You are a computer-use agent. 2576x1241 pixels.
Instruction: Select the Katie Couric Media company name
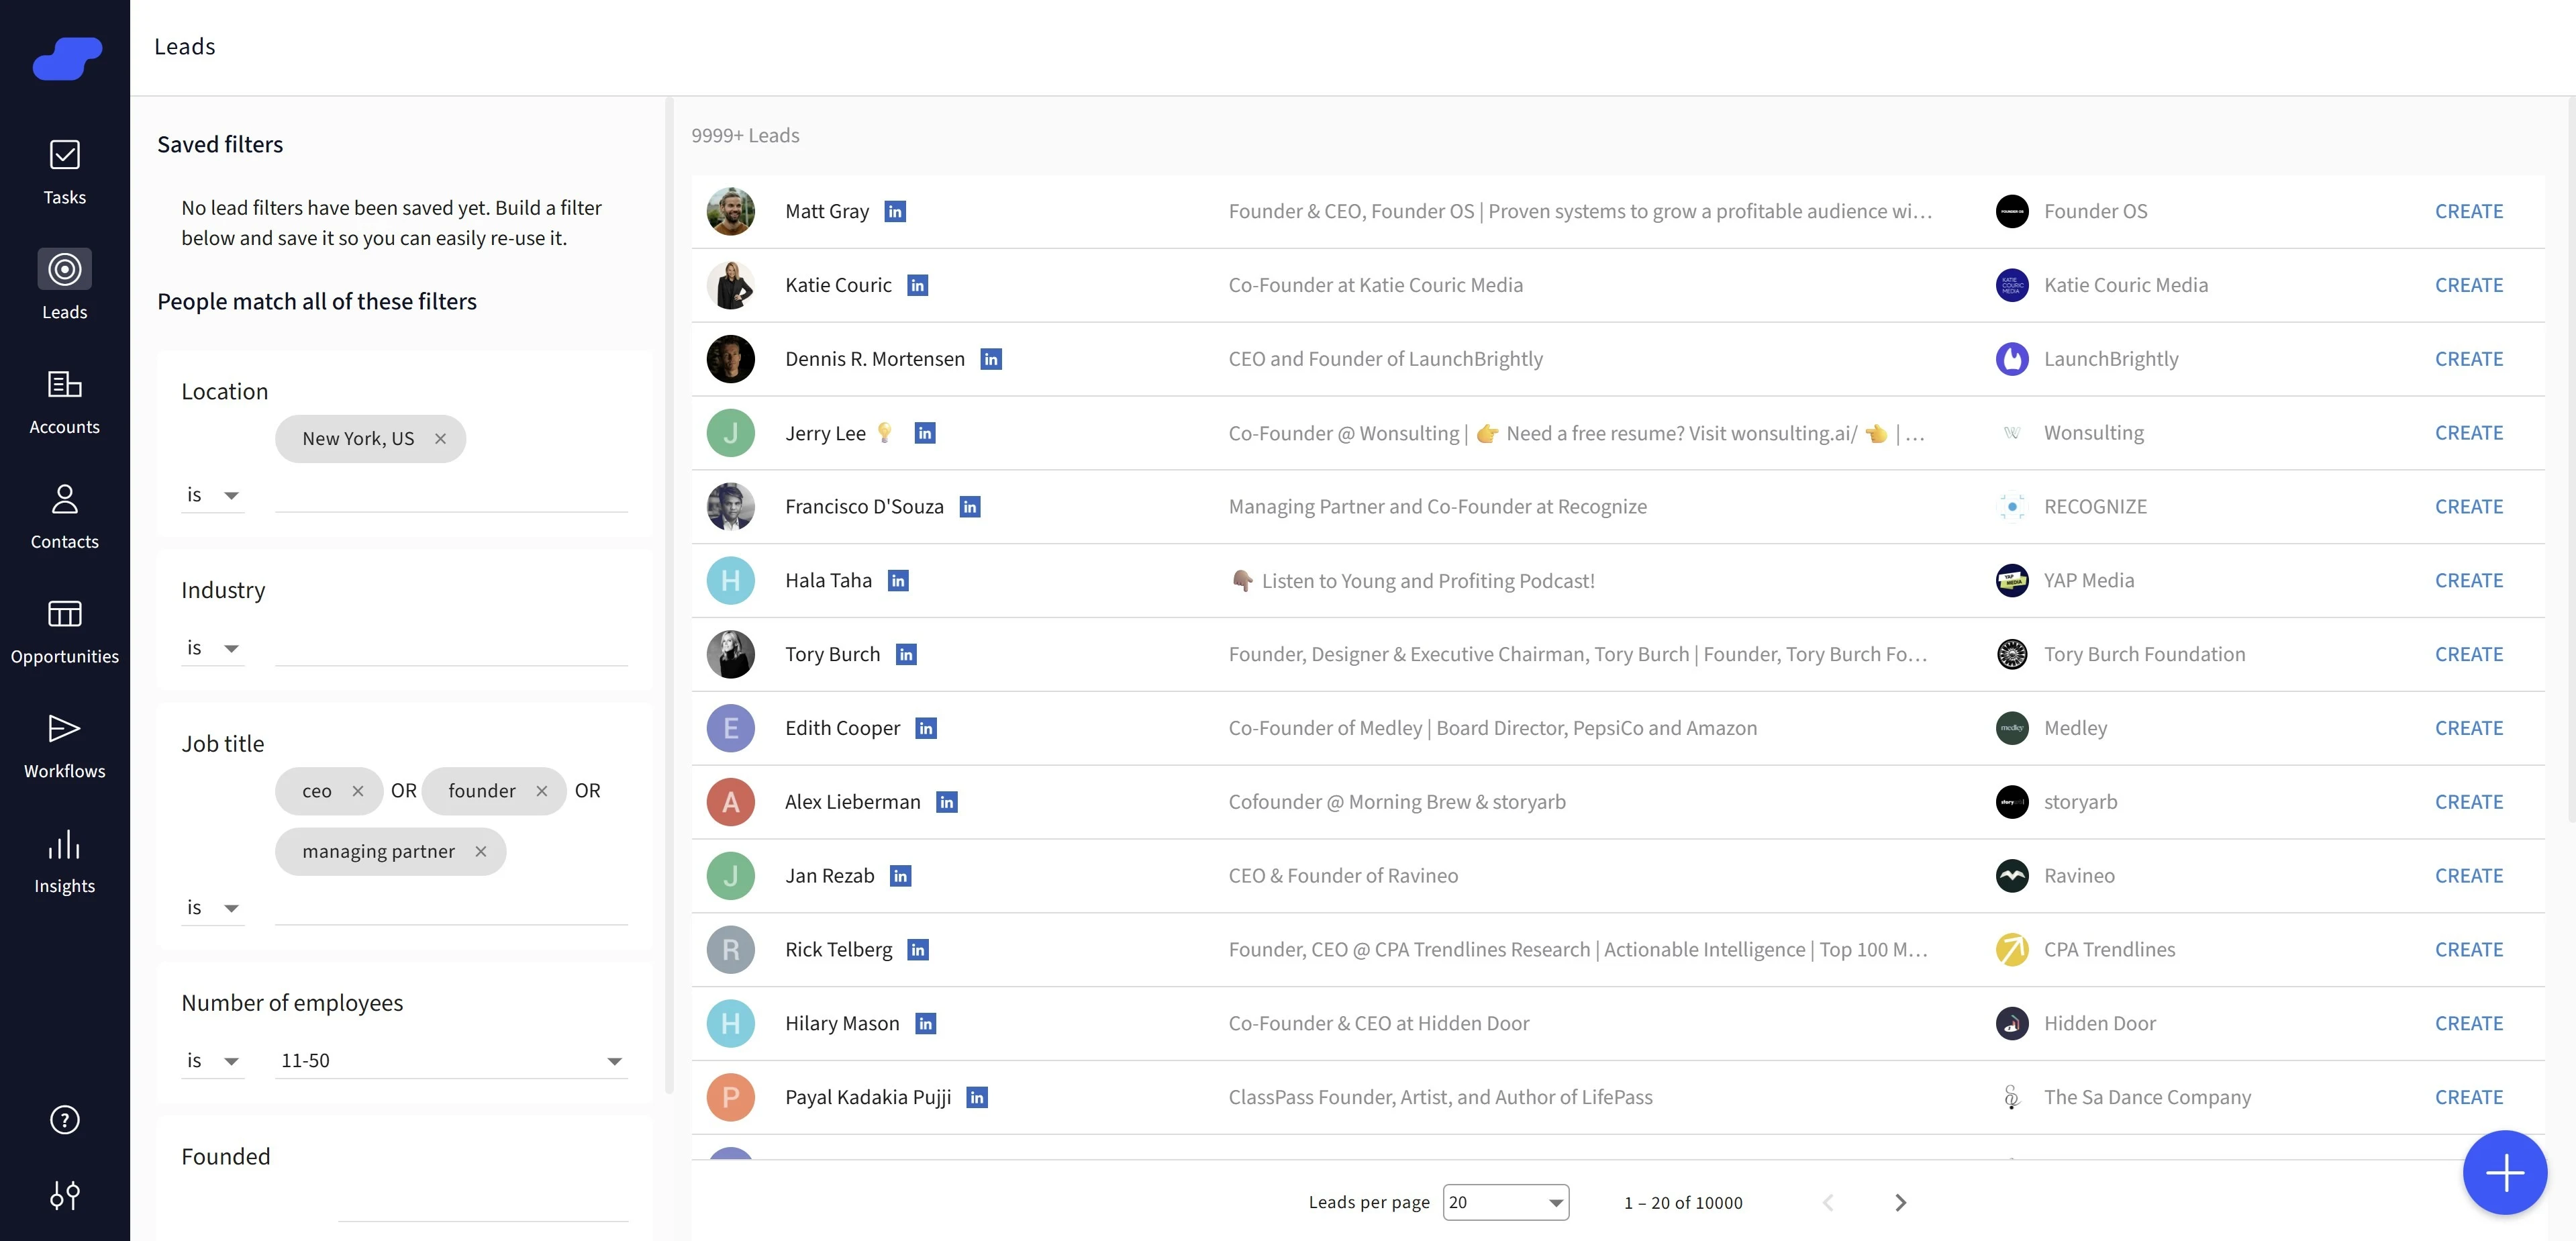pos(2126,286)
